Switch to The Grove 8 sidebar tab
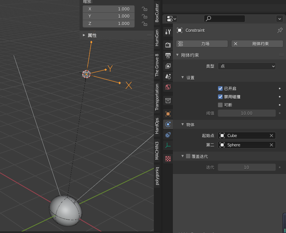The height and width of the screenshot is (233, 286). [x=157, y=65]
